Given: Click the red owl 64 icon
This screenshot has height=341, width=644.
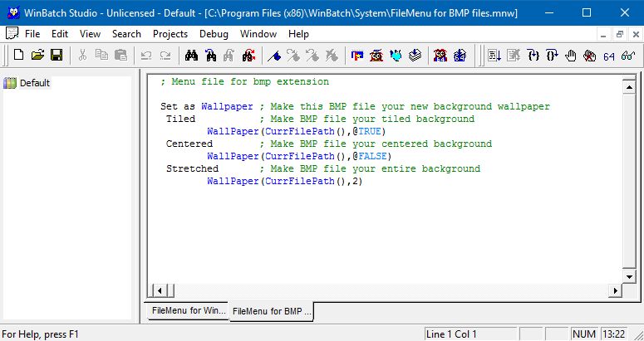Looking at the screenshot, I should (x=440, y=55).
